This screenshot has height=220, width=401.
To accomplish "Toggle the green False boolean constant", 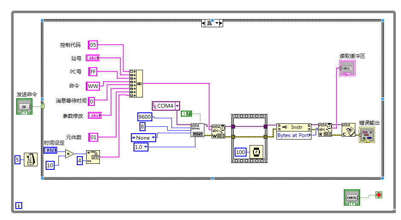I will [x=186, y=113].
